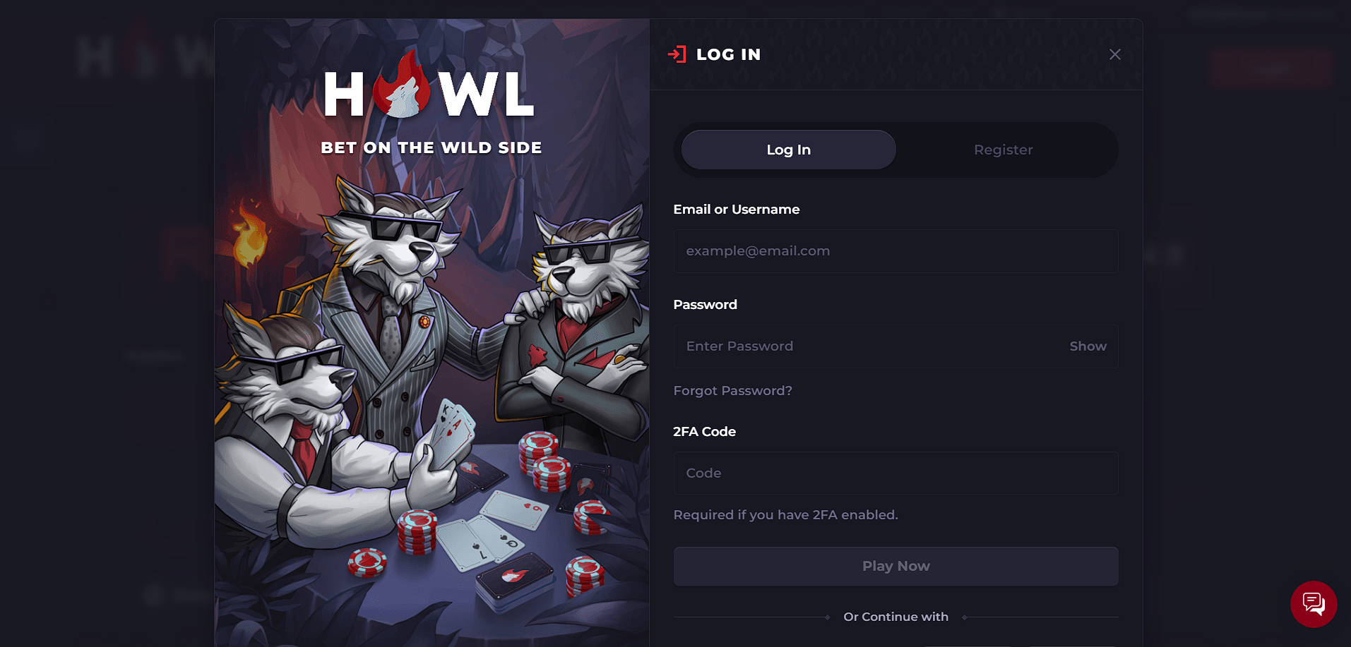The height and width of the screenshot is (647, 1351).
Task: Open the live chat support bubble
Action: (1313, 604)
